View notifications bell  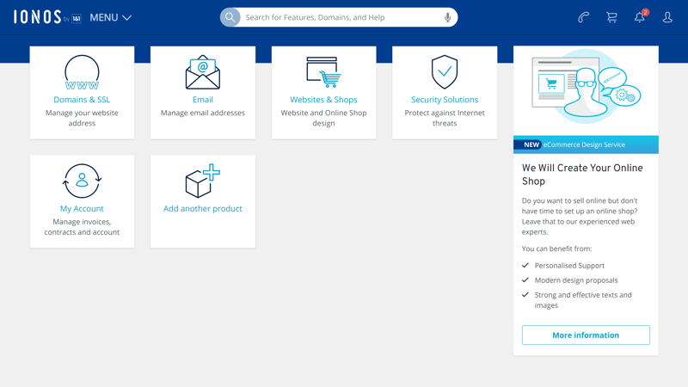[x=640, y=17]
